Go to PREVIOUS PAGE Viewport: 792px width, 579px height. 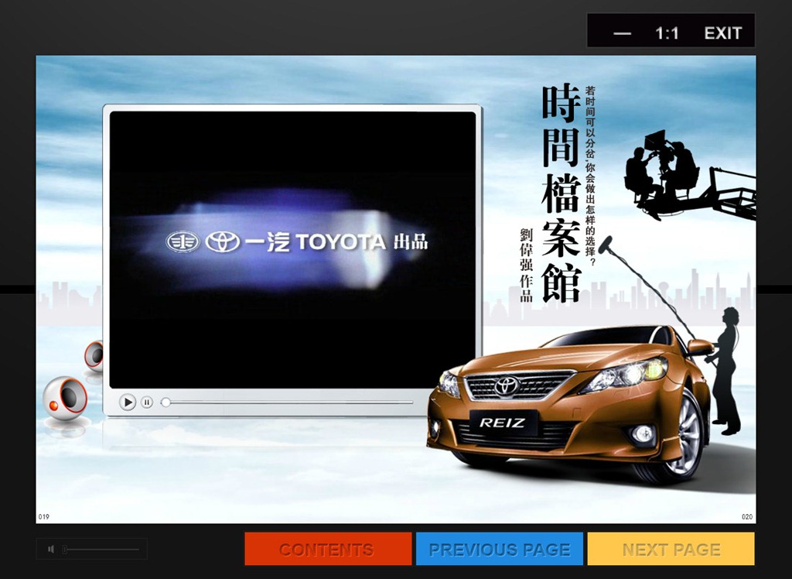499,549
